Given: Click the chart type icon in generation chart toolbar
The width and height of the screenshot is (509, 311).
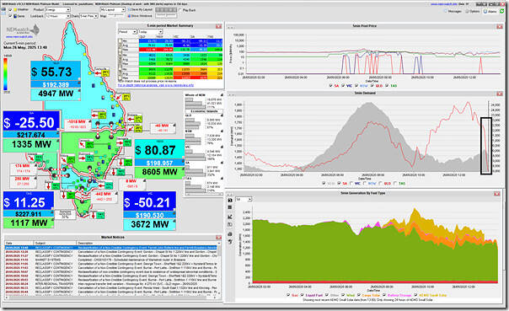Looking at the screenshot, I should click(x=230, y=217).
